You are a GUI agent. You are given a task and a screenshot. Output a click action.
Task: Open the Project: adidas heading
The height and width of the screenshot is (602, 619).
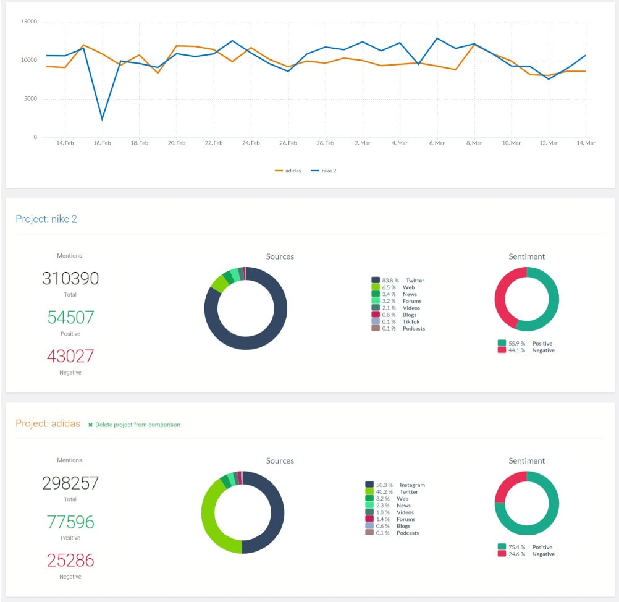pyautogui.click(x=48, y=423)
